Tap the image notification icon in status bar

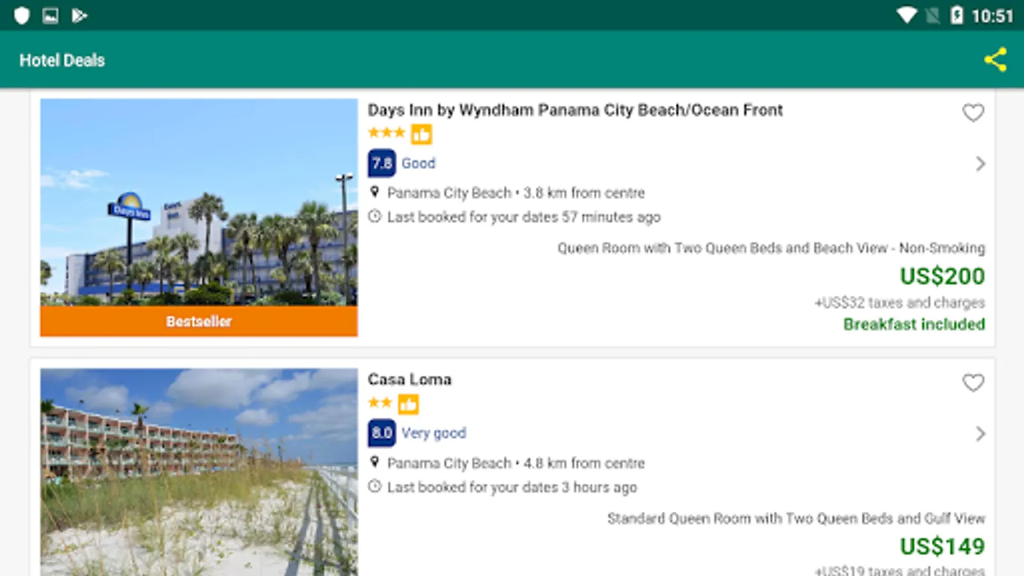(51, 15)
